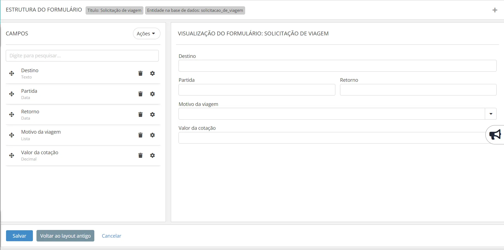Click the ESTRUTURA DO FORMULÁRIO heading
Image resolution: width=504 pixels, height=250 pixels.
[x=44, y=10]
